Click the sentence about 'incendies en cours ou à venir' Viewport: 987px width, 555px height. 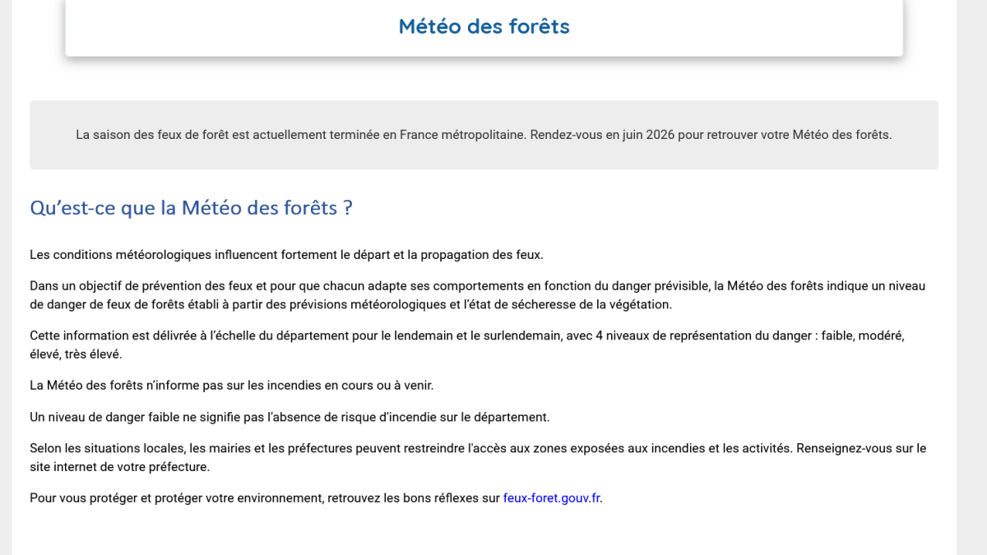point(231,385)
